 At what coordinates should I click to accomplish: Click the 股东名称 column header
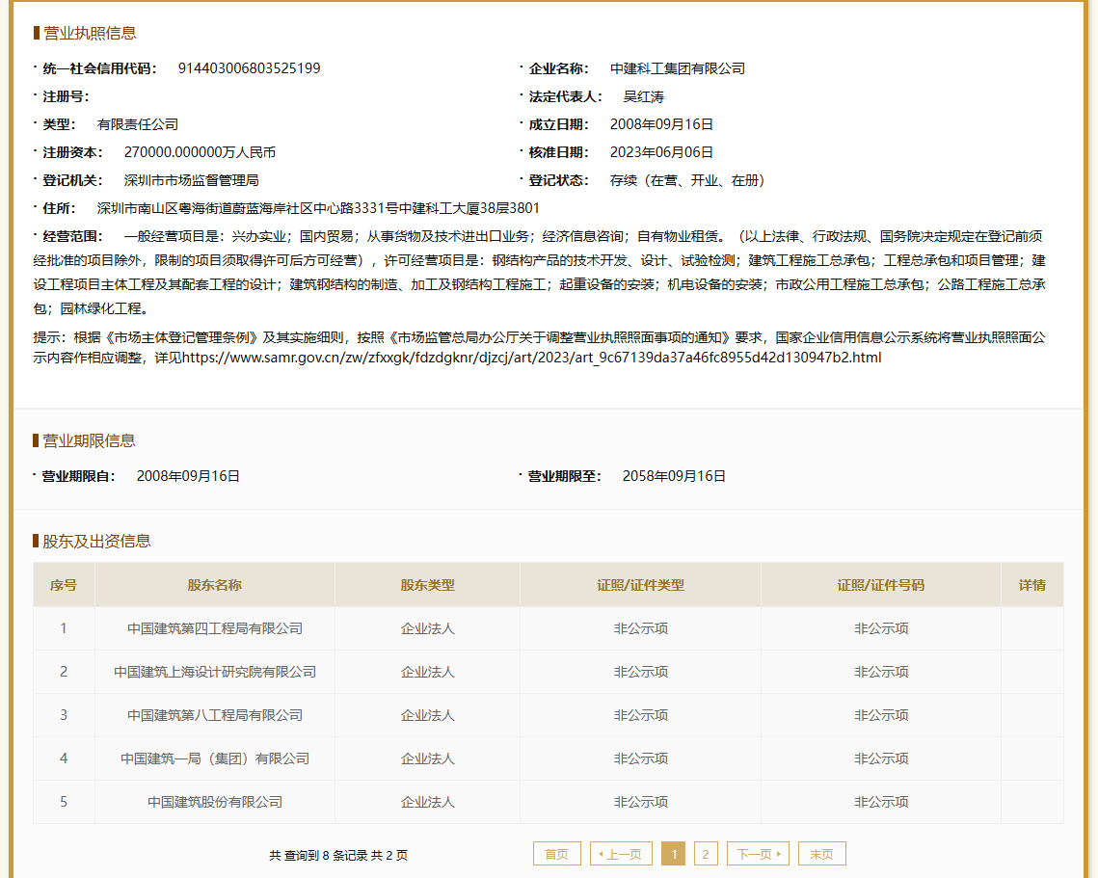(215, 585)
